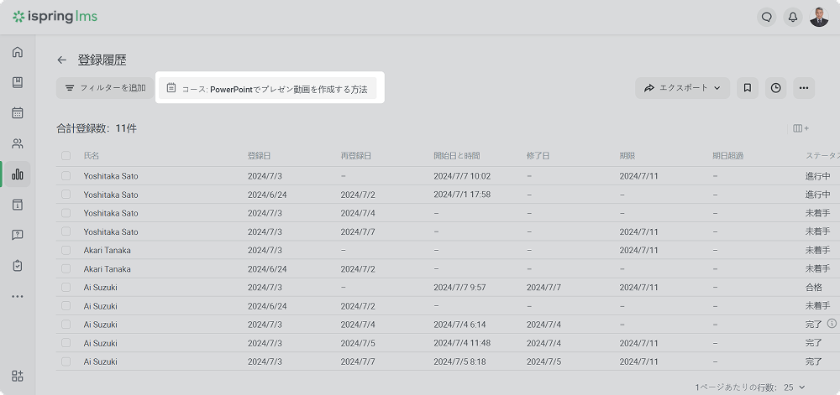This screenshot has width=840, height=395.
Task: Check the first Akari Tanaka row checkbox
Action: click(66, 250)
